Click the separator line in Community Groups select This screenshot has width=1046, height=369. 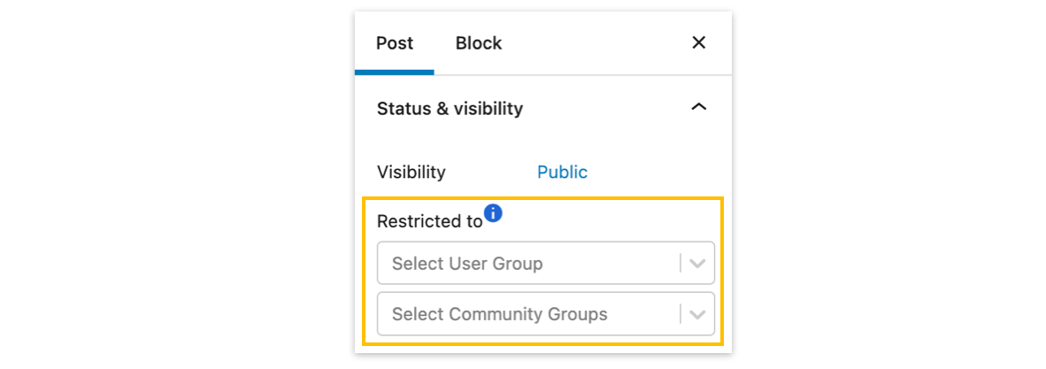pyautogui.click(x=681, y=314)
